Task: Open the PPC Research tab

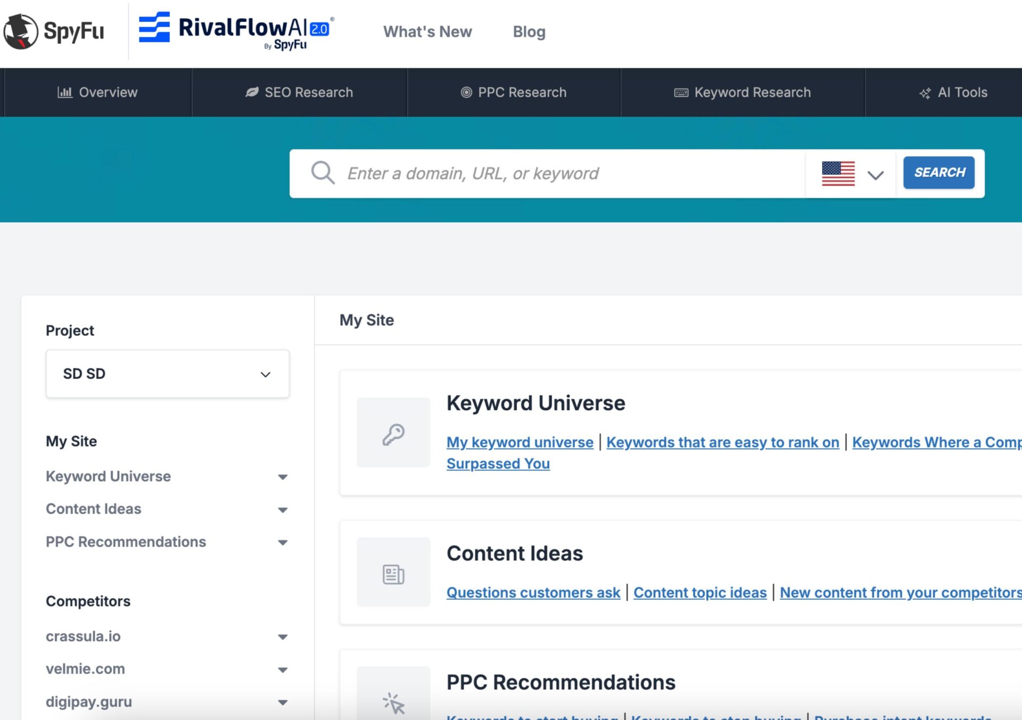Action: pos(514,93)
